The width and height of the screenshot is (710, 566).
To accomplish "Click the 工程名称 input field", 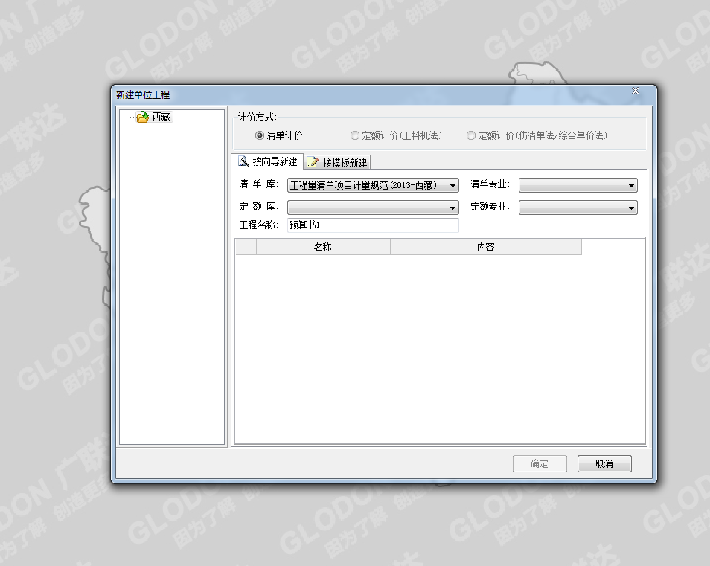I will pos(373,225).
